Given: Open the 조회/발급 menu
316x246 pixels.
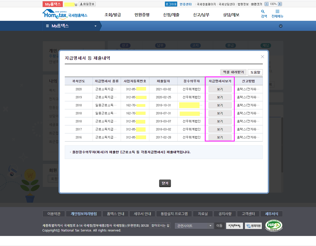Looking at the screenshot, I should click(113, 15).
